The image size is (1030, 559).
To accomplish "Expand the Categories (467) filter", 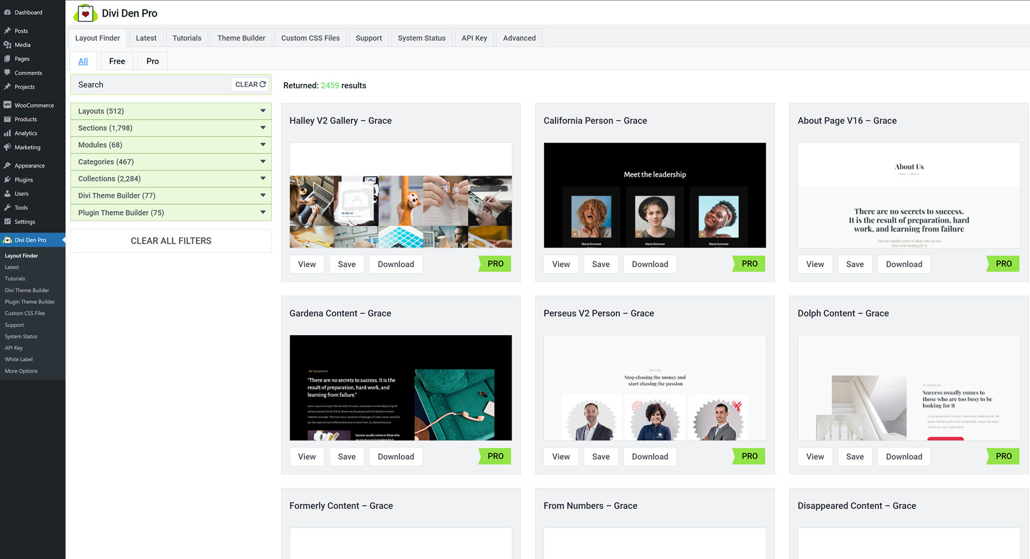I will [171, 162].
